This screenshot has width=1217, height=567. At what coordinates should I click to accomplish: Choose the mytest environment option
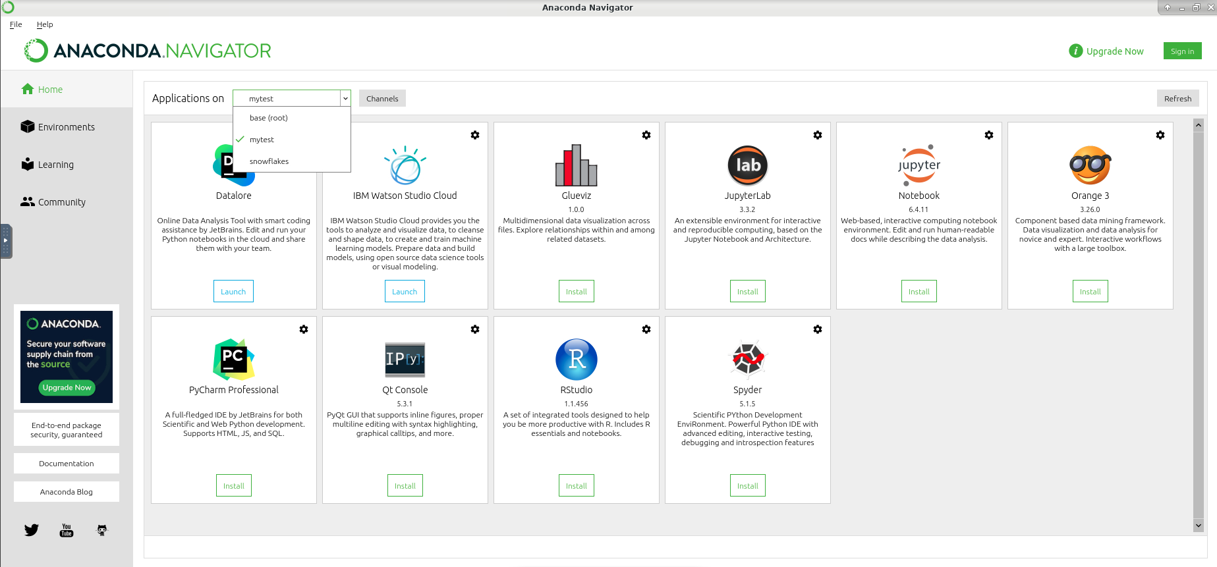tap(292, 140)
